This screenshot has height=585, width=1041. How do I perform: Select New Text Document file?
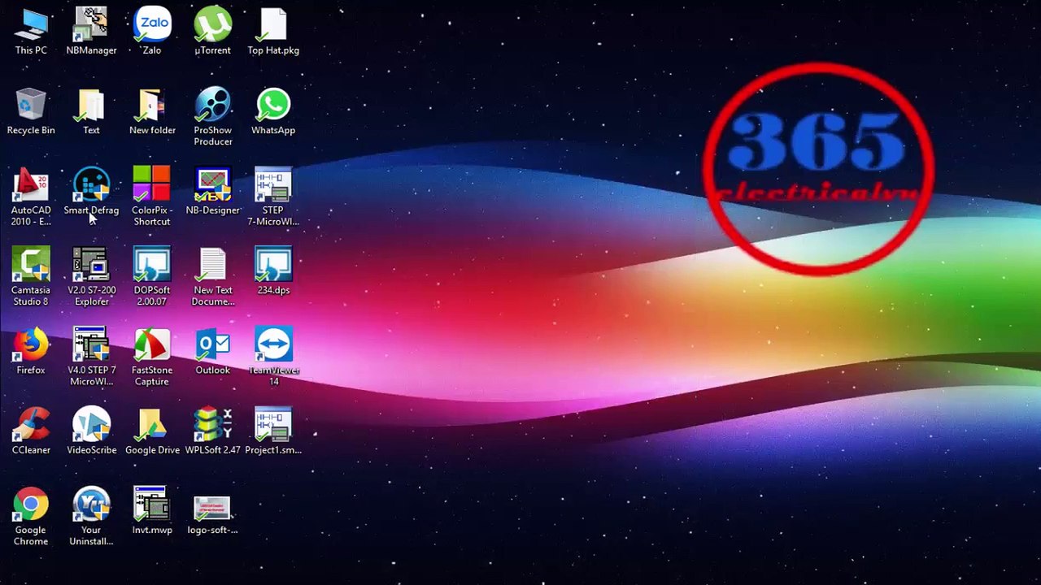[x=212, y=277]
